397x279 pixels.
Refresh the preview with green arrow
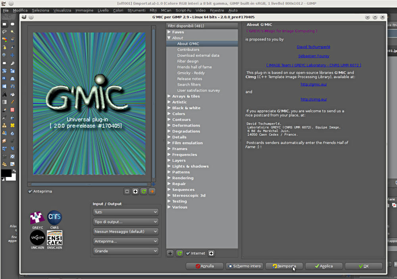[144, 191]
